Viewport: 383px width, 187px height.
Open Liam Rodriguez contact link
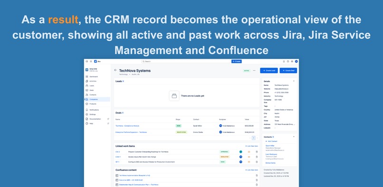point(271,154)
